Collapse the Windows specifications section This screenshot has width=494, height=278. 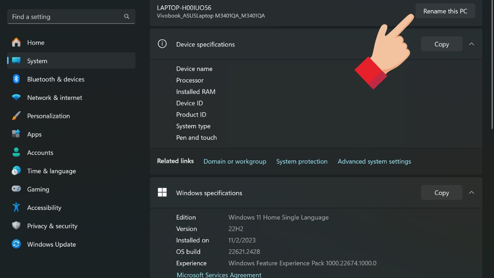[x=472, y=193]
